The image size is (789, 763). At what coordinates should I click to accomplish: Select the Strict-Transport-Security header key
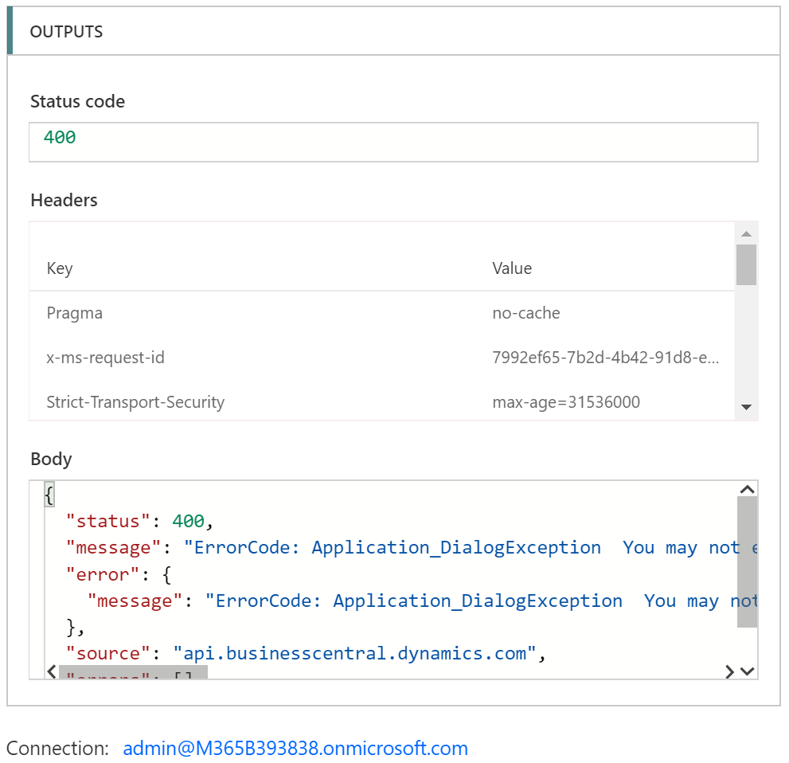[x=135, y=402]
